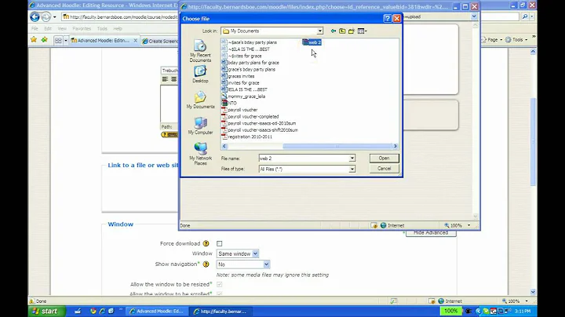
Task: Select 'bday party plans for grace' document
Action: (250, 63)
